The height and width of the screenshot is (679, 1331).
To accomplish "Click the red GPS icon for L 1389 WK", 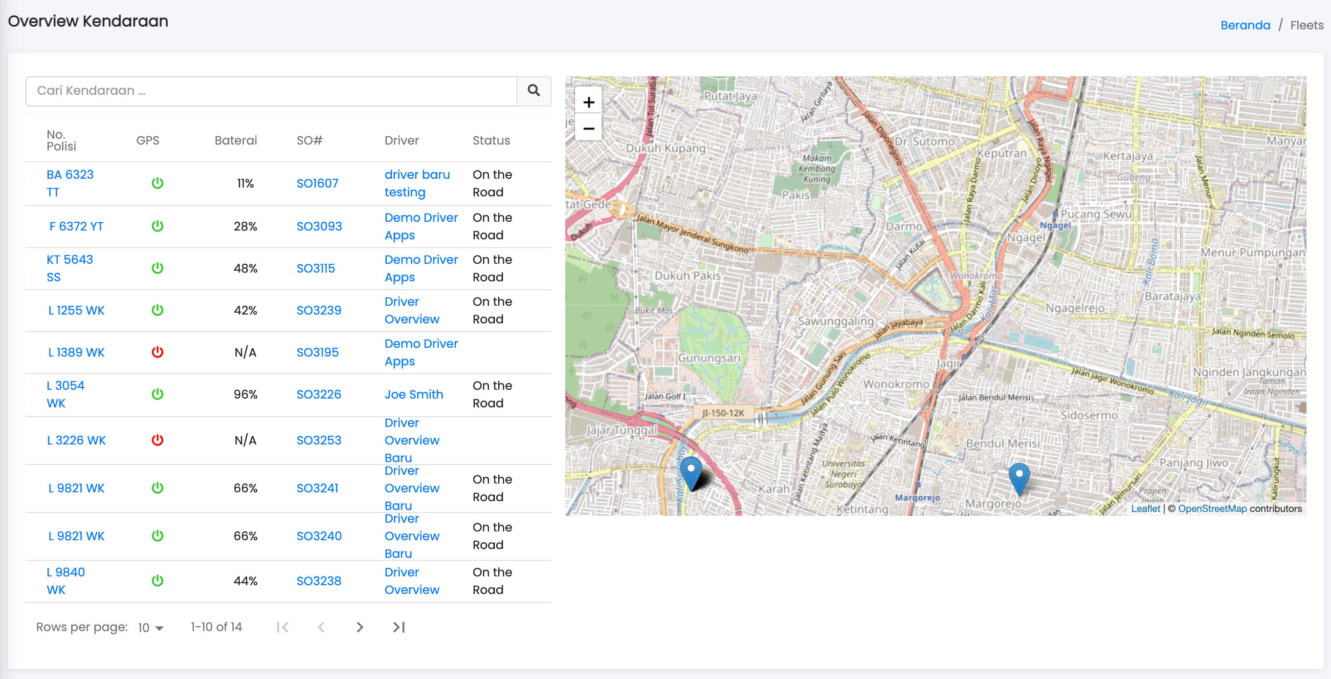I will pos(157,352).
